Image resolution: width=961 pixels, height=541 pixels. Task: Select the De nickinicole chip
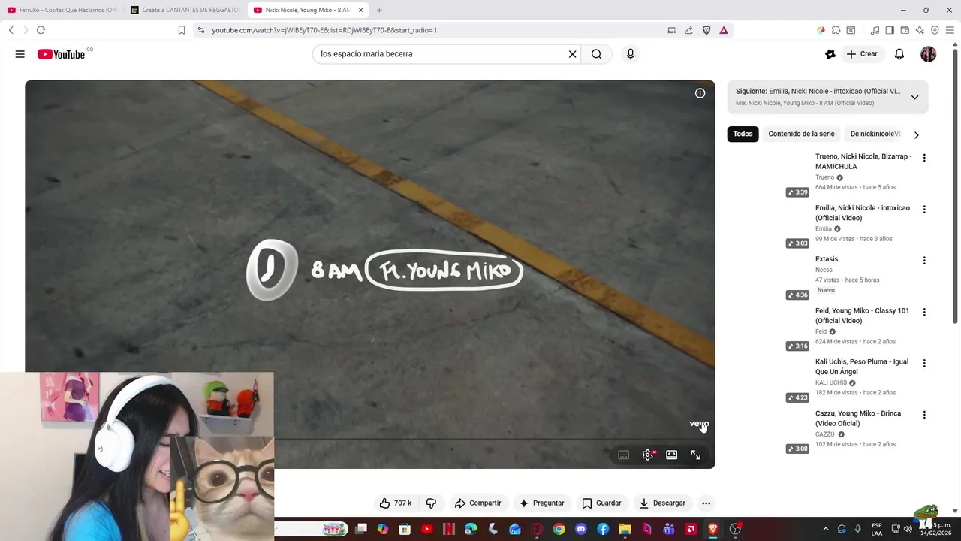(x=874, y=134)
